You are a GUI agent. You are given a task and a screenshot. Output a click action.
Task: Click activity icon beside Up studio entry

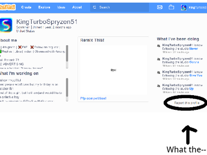[159, 86]
